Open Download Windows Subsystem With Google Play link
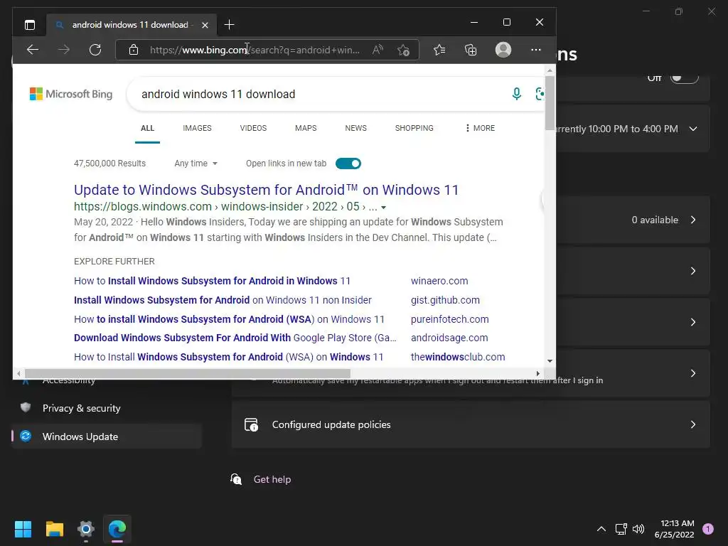The image size is (728, 546). (x=235, y=338)
